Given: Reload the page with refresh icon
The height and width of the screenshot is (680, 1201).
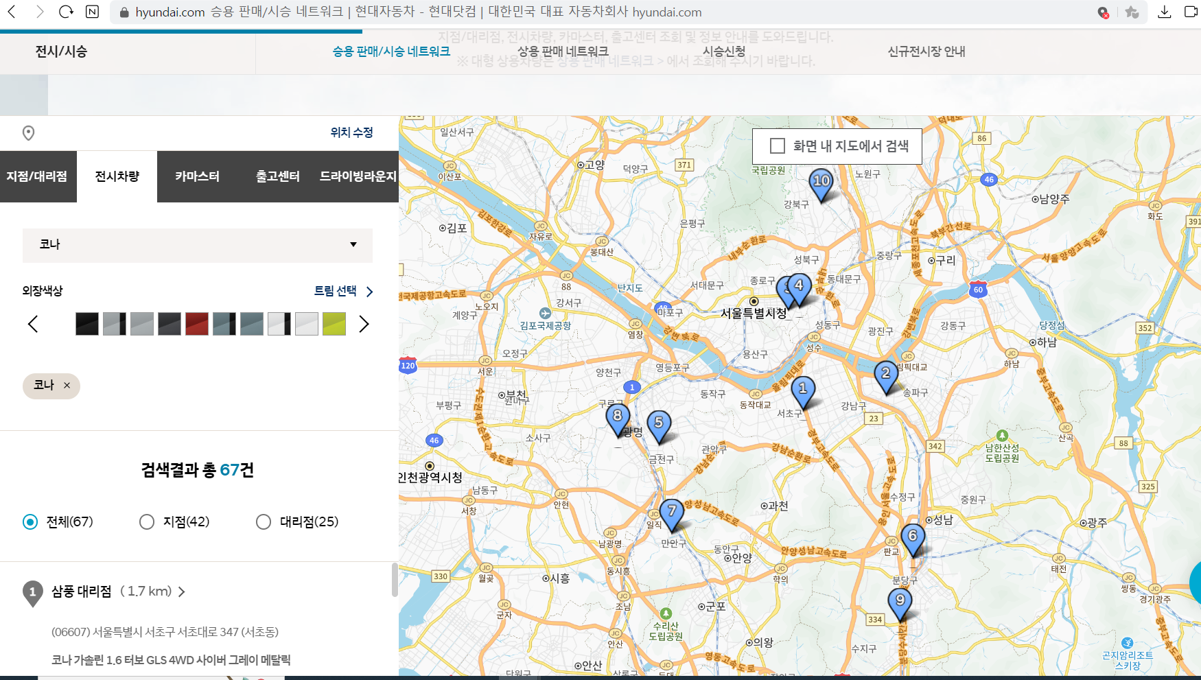Looking at the screenshot, I should click(x=66, y=12).
